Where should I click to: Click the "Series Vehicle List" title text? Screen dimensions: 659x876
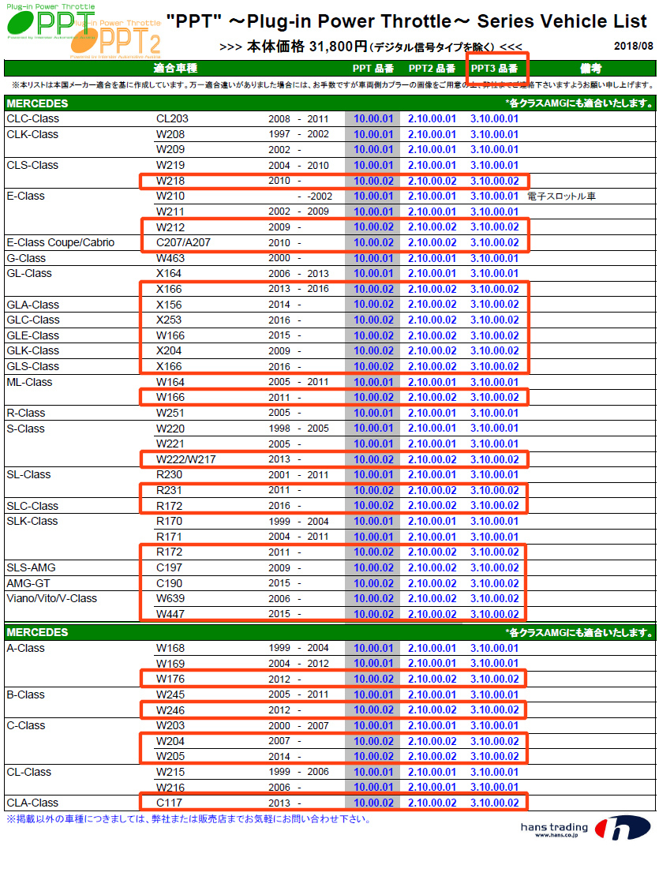click(x=562, y=21)
